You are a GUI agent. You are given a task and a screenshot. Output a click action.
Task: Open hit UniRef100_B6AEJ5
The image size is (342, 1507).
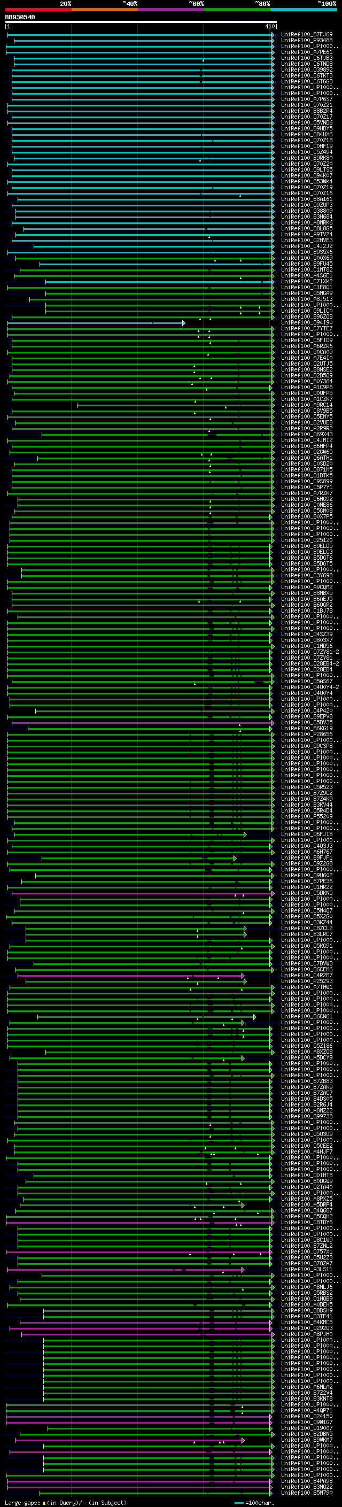(x=306, y=599)
